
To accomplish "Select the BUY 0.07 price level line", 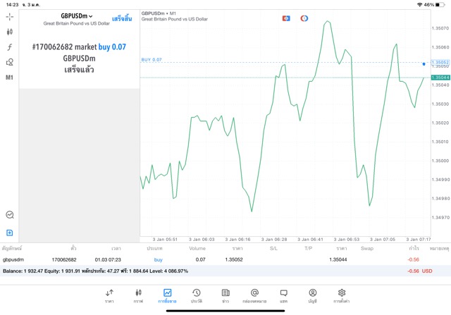I will coord(282,63).
